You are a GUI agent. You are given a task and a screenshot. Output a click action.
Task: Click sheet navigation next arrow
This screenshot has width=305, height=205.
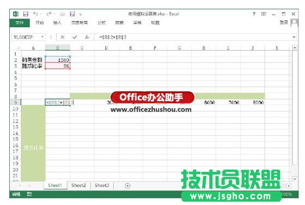pos(29,186)
